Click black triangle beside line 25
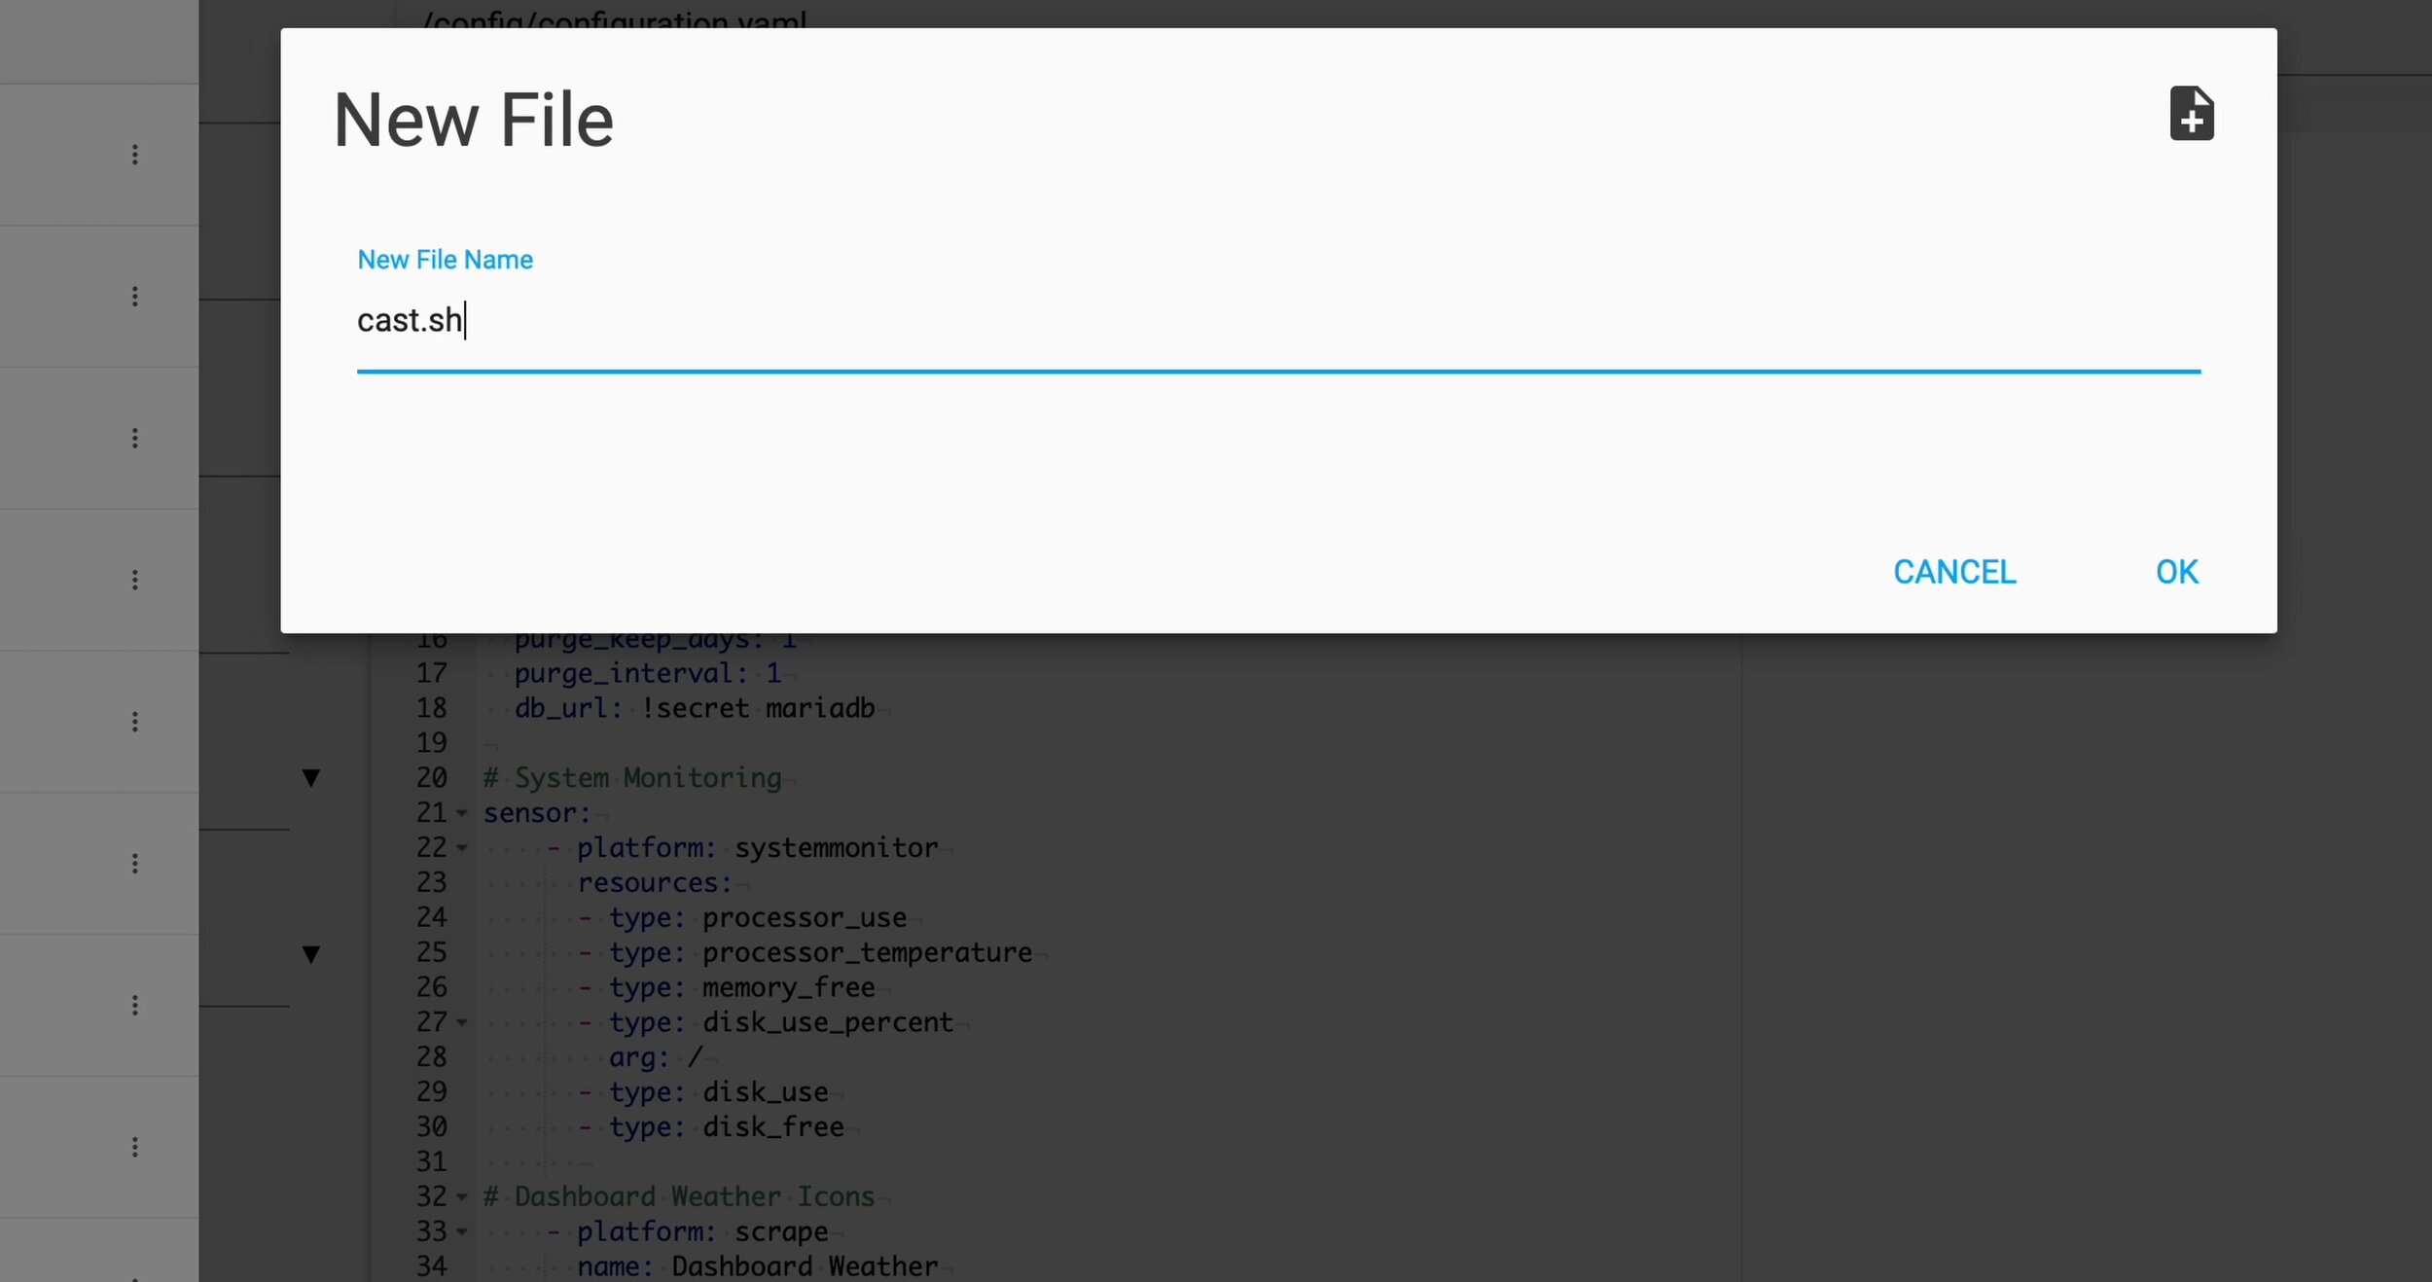2432x1282 pixels. 311,954
